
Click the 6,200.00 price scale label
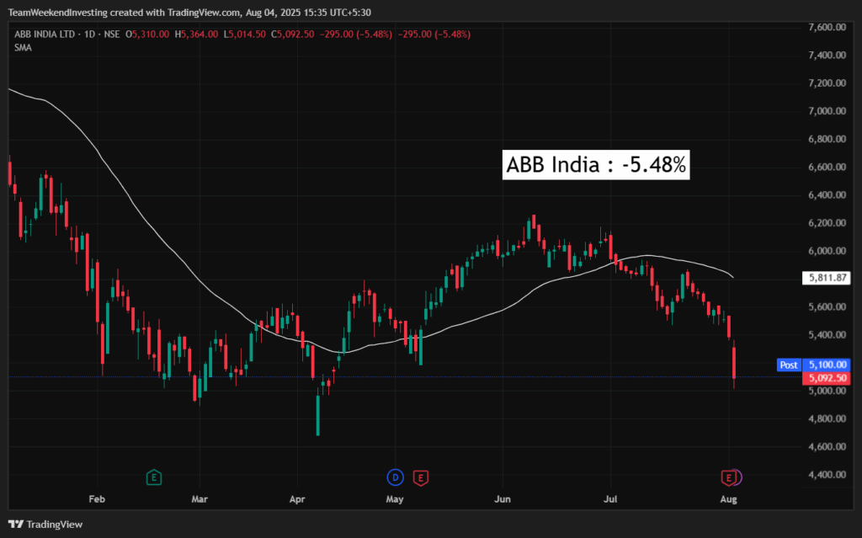point(827,223)
